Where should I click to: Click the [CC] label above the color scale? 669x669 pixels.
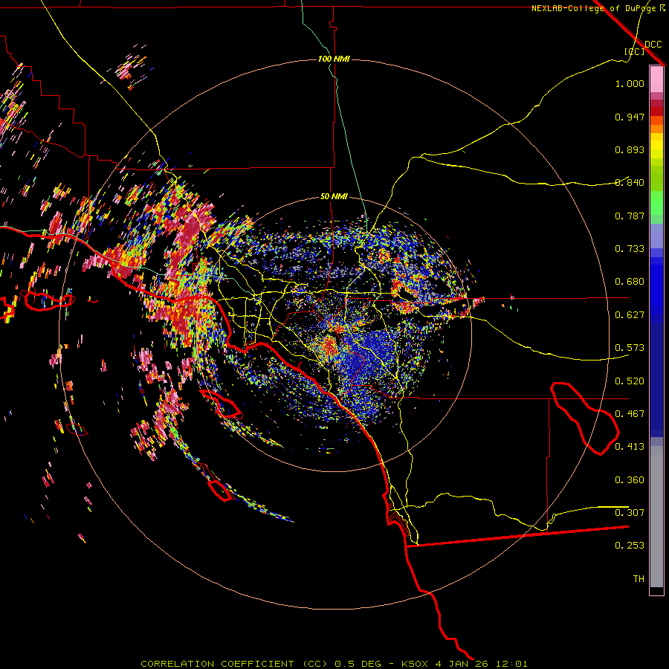tap(635, 51)
